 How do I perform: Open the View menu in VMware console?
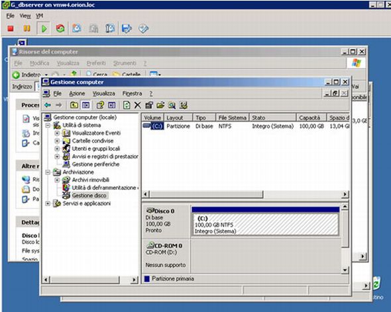click(x=25, y=16)
